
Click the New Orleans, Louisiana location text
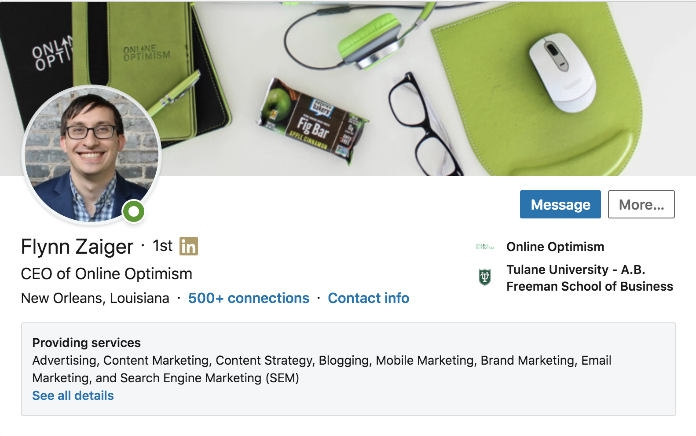pyautogui.click(x=95, y=298)
